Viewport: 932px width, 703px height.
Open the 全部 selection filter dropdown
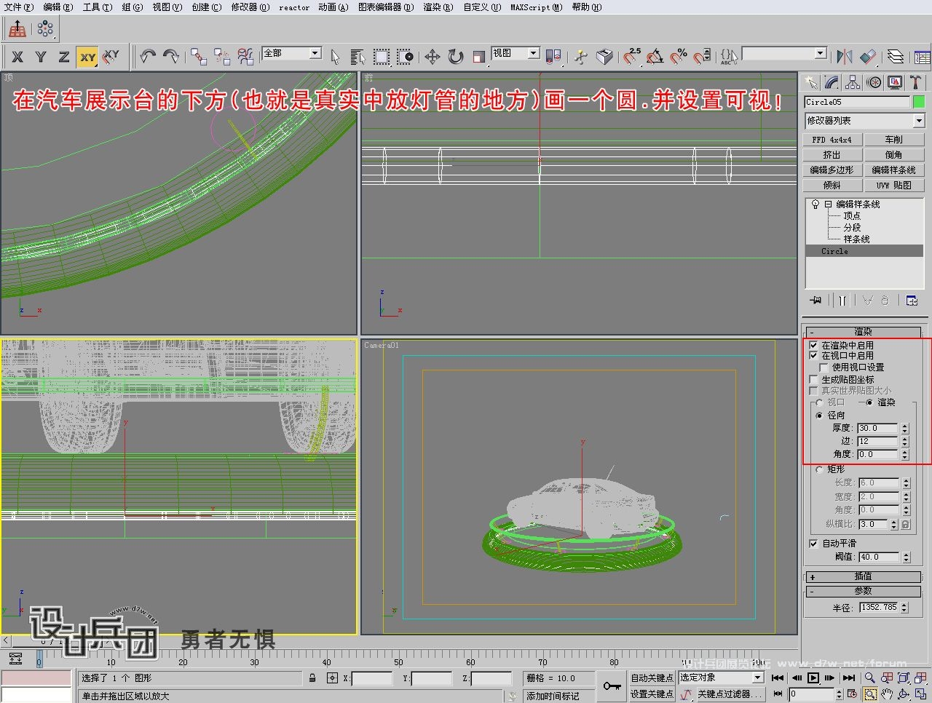pyautogui.click(x=292, y=53)
